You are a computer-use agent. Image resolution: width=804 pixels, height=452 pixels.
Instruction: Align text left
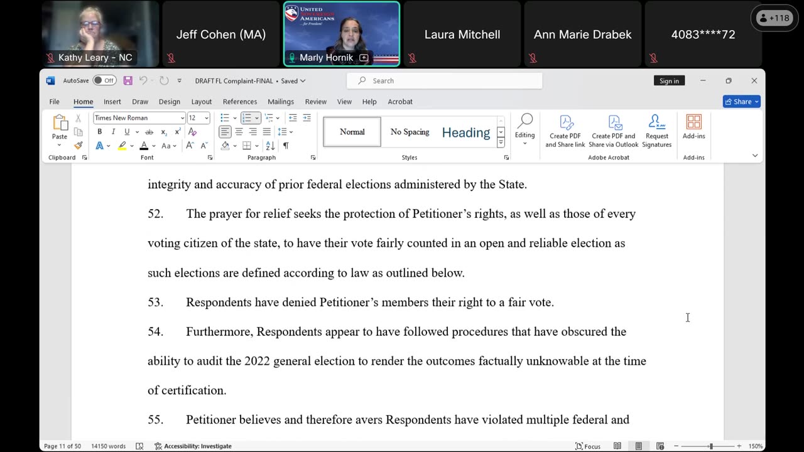pyautogui.click(x=225, y=132)
